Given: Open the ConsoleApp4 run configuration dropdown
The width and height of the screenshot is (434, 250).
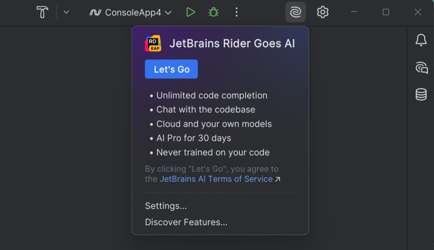Looking at the screenshot, I should [x=131, y=13].
